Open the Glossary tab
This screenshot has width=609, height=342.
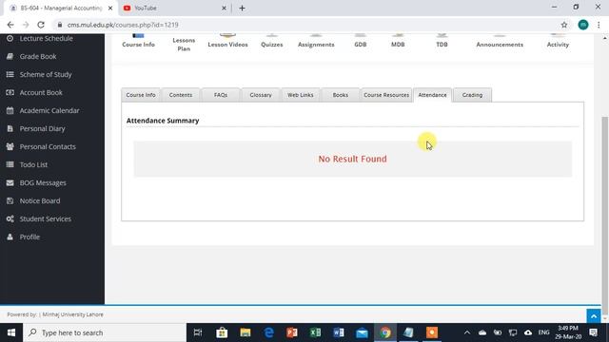[x=261, y=95]
